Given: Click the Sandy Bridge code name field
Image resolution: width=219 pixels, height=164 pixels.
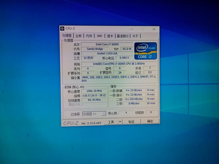Looking at the screenshot, I should click(x=95, y=49).
